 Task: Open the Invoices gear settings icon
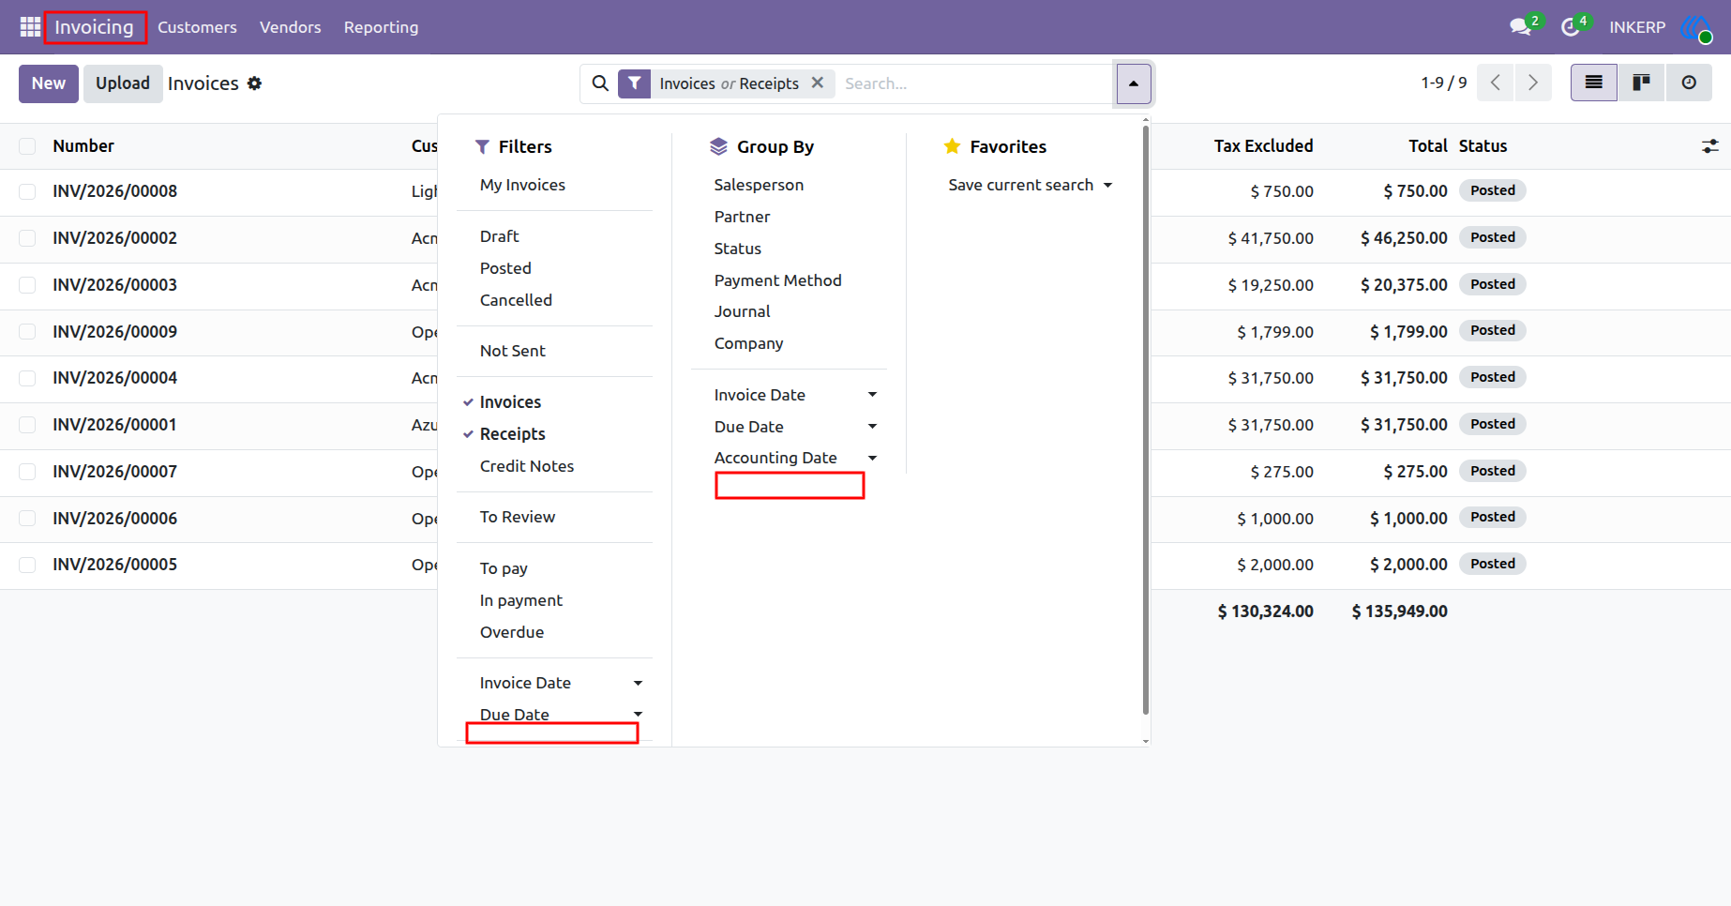click(254, 83)
